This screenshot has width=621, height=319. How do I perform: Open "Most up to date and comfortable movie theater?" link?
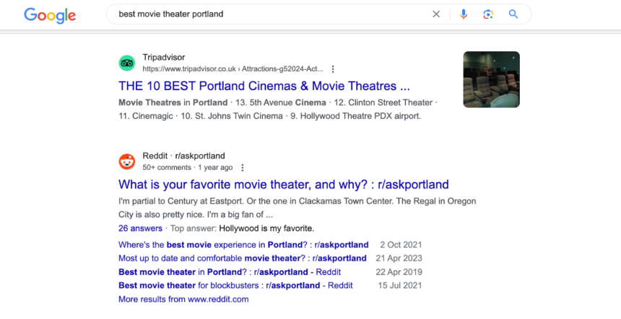(x=242, y=259)
